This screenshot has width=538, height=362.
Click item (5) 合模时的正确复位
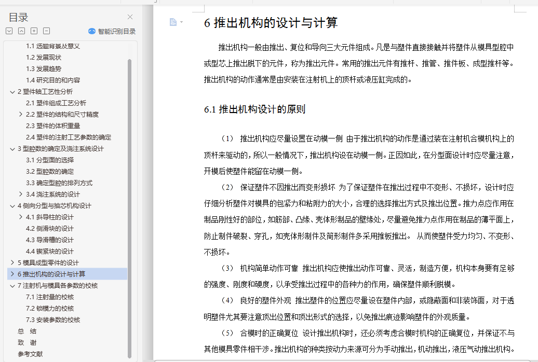260,333
